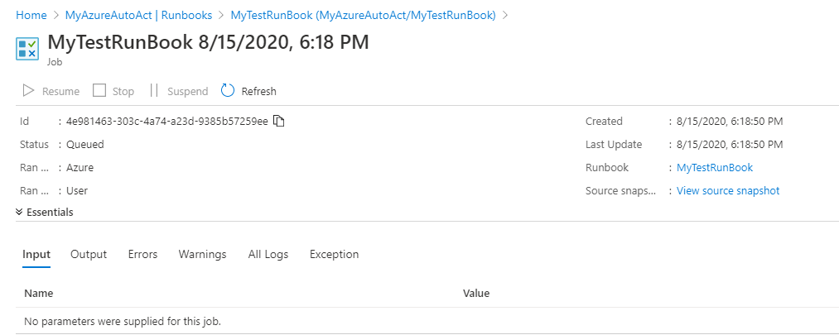
Task: Click the Refresh circular arrow icon
Action: point(228,91)
